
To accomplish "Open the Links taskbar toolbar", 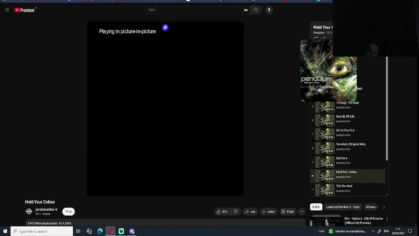I will [x=321, y=231].
